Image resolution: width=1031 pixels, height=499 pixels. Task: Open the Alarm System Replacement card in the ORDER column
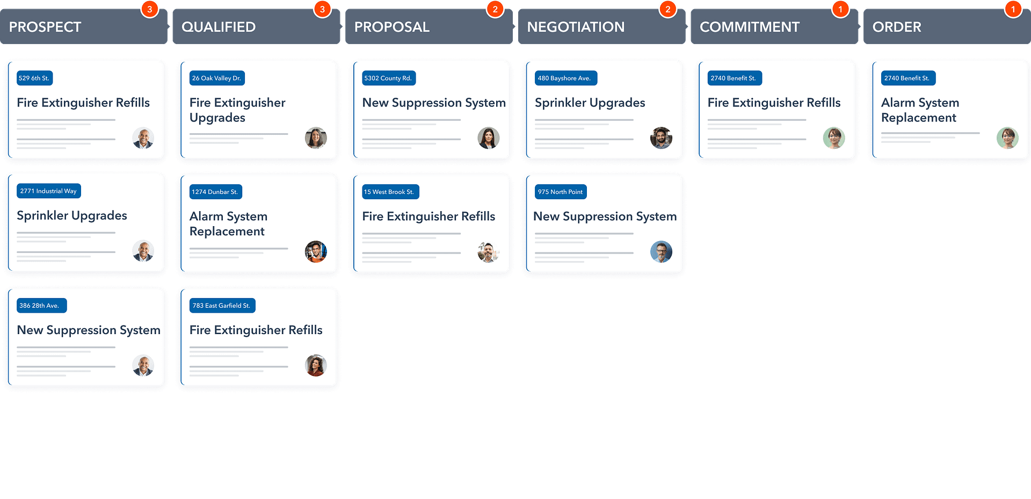(x=950, y=110)
